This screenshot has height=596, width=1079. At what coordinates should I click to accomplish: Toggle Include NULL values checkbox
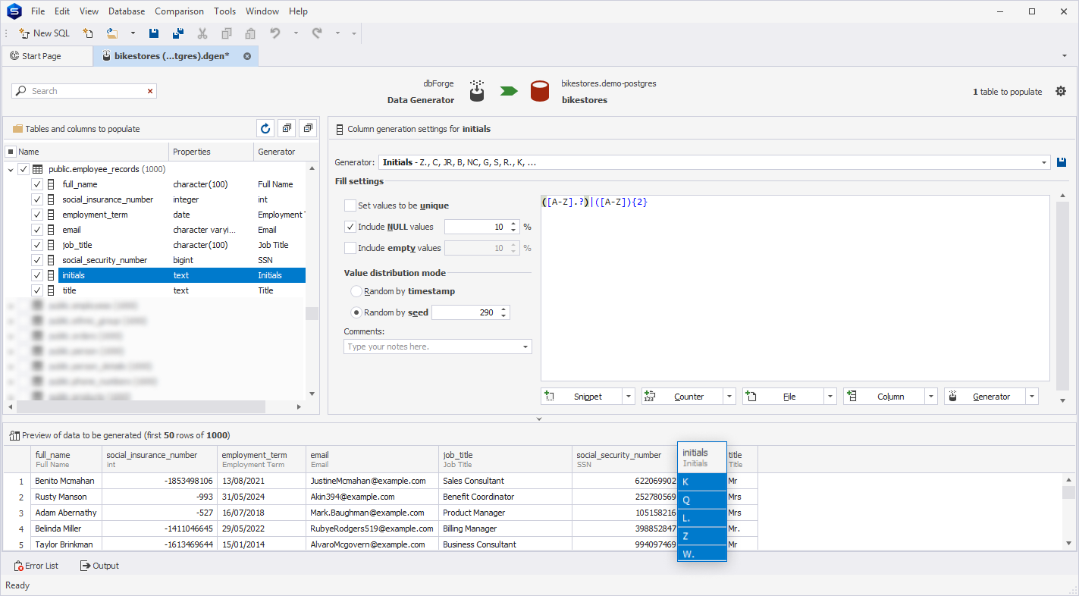[x=350, y=227]
